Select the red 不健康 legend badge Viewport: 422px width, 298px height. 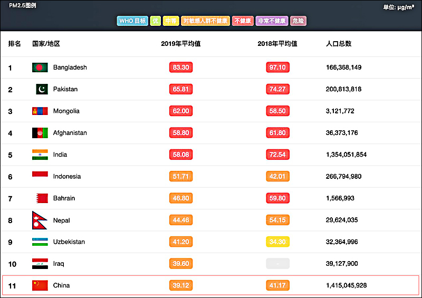click(x=243, y=21)
